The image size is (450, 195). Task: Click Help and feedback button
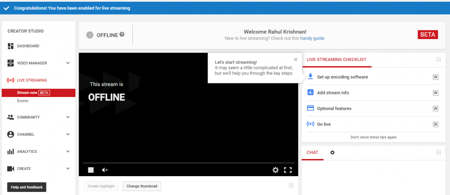click(x=27, y=187)
